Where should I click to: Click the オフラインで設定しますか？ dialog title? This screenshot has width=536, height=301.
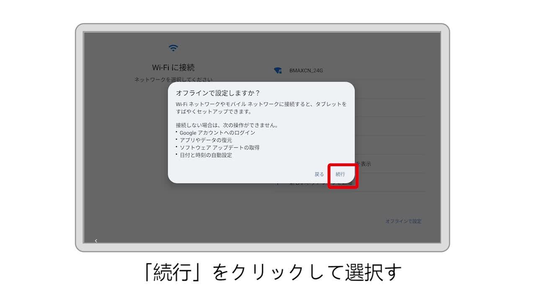click(218, 93)
